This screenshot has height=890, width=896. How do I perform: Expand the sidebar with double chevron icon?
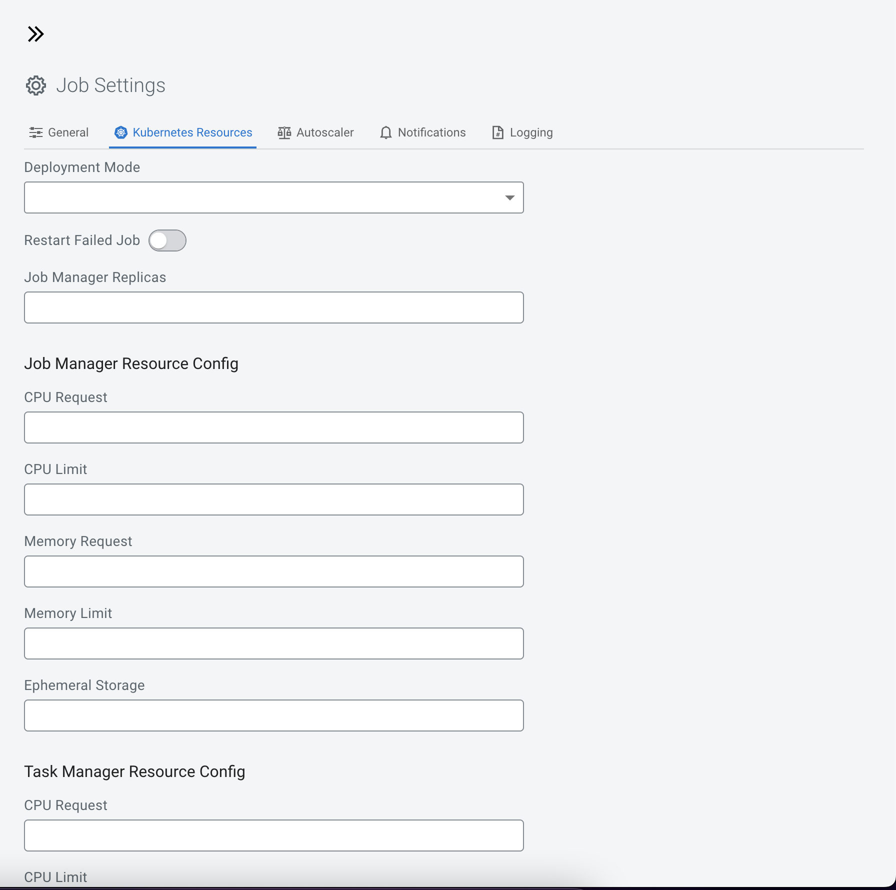pyautogui.click(x=35, y=34)
